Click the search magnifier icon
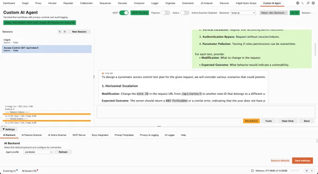The image size is (318, 174). tap(308, 3)
